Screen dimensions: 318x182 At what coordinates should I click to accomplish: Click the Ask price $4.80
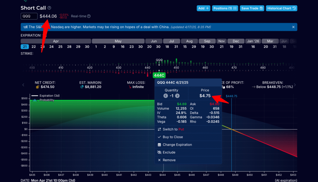point(214,104)
